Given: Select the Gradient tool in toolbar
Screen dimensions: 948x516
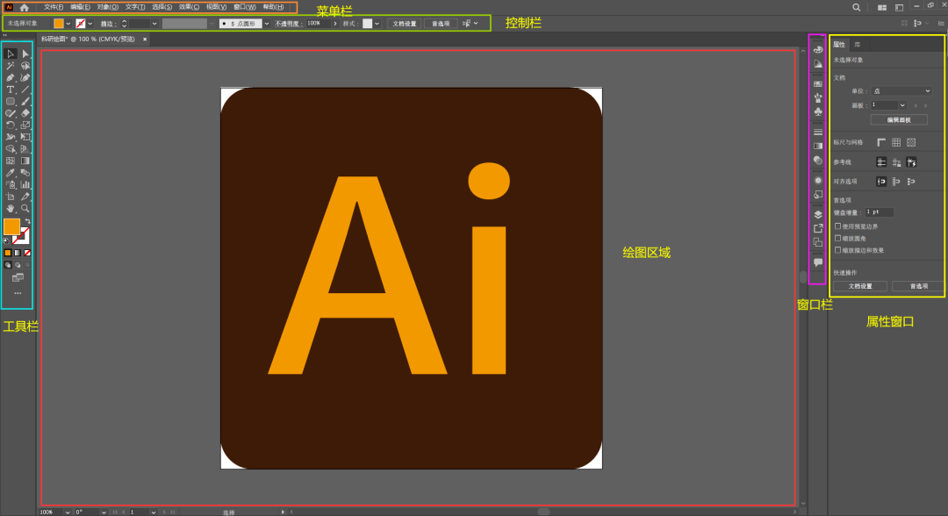Looking at the screenshot, I should point(25,161).
